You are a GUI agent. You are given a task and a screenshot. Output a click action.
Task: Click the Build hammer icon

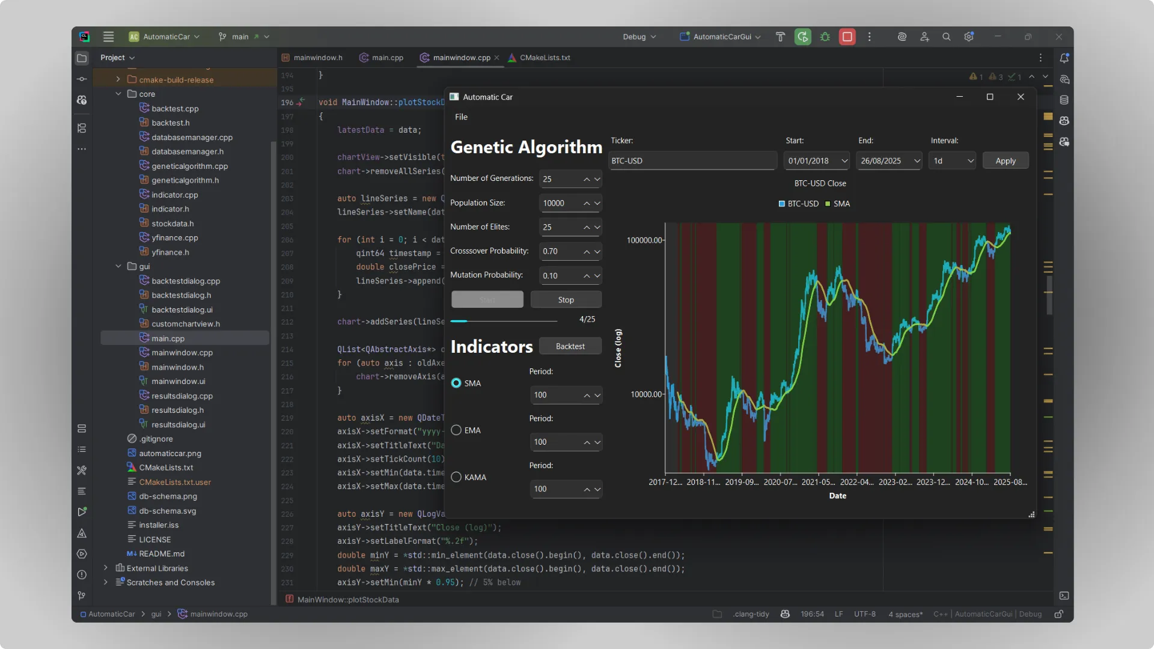pyautogui.click(x=780, y=37)
